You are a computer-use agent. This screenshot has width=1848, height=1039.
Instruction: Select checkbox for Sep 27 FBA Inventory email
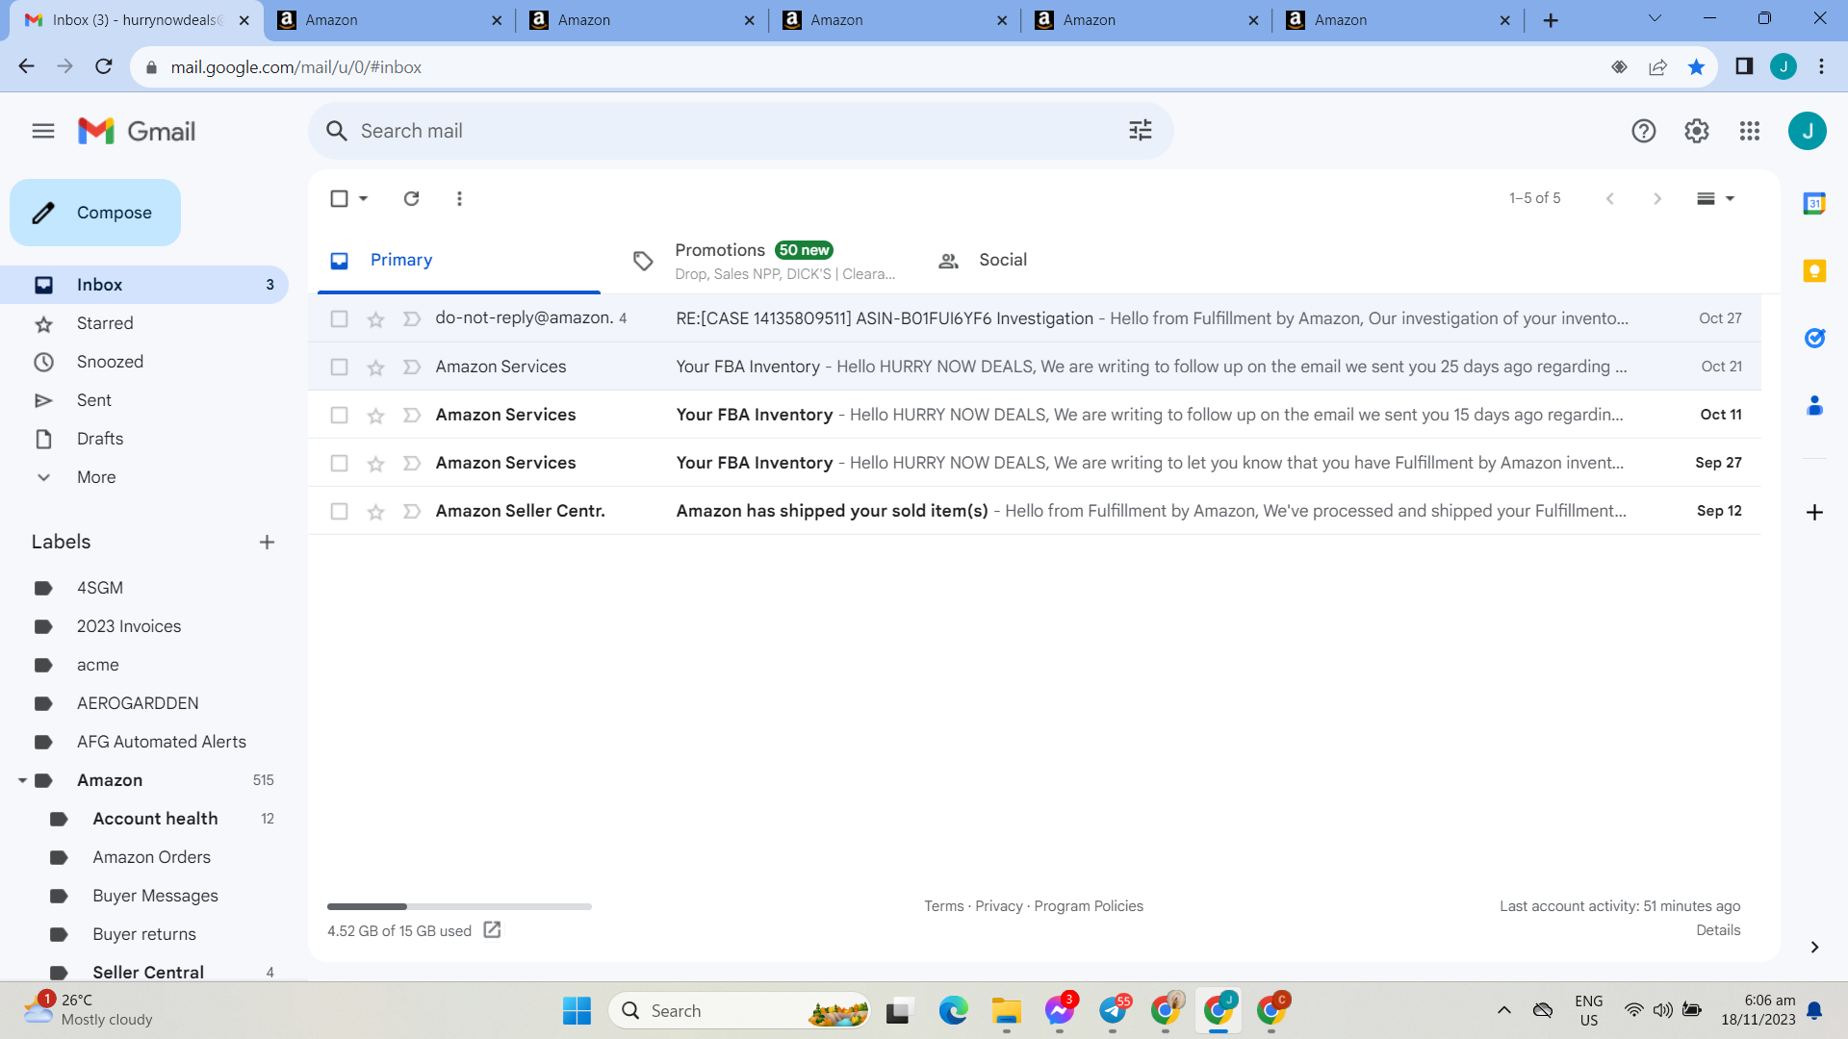[x=339, y=463]
